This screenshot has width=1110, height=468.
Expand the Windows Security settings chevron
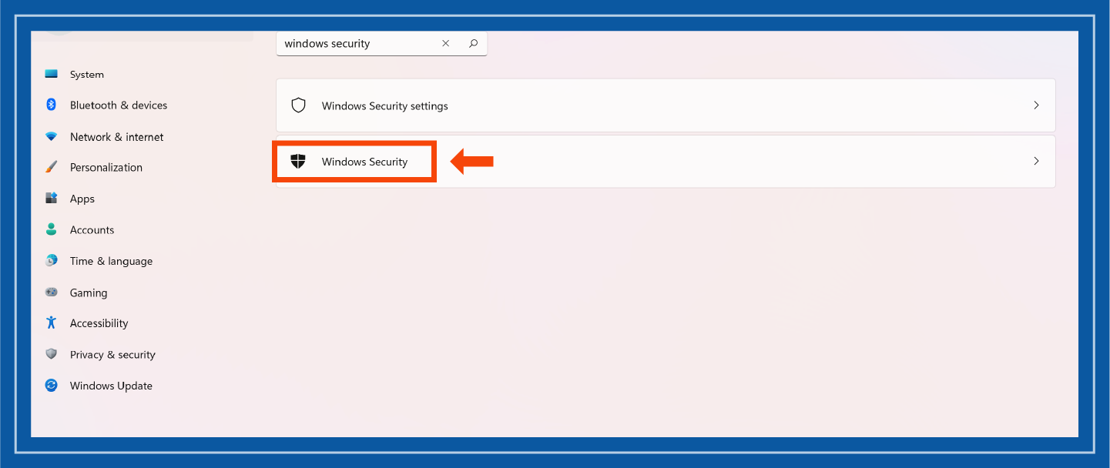pos(1036,105)
